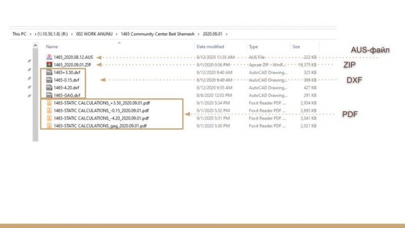Click PDF icon of STATIC CALCULATIONS_gag file
The width and height of the screenshot is (405, 228).
tap(49, 125)
